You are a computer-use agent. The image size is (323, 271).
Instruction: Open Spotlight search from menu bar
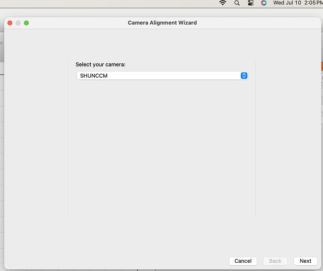point(237,3)
